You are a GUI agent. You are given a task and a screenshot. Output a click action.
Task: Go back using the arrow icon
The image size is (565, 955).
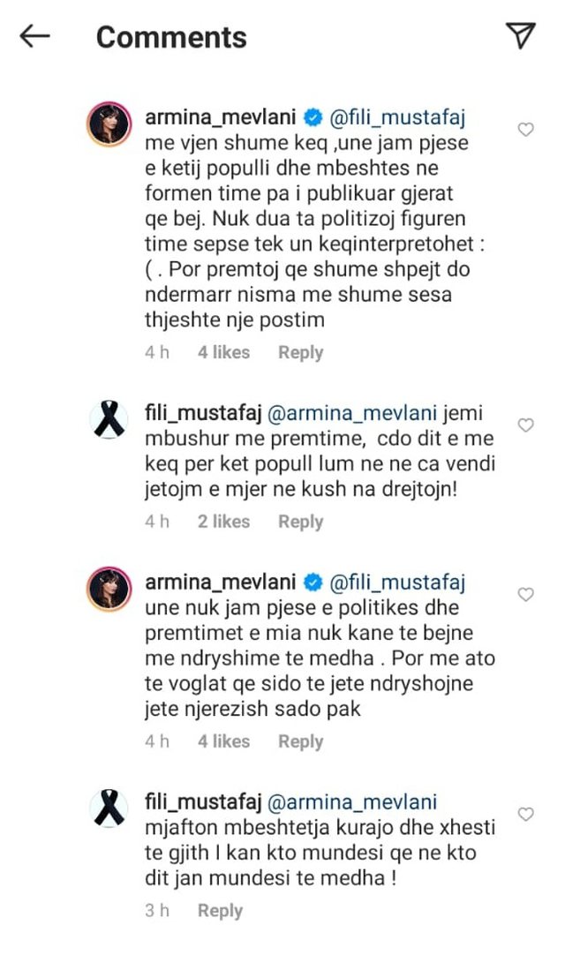tap(34, 36)
